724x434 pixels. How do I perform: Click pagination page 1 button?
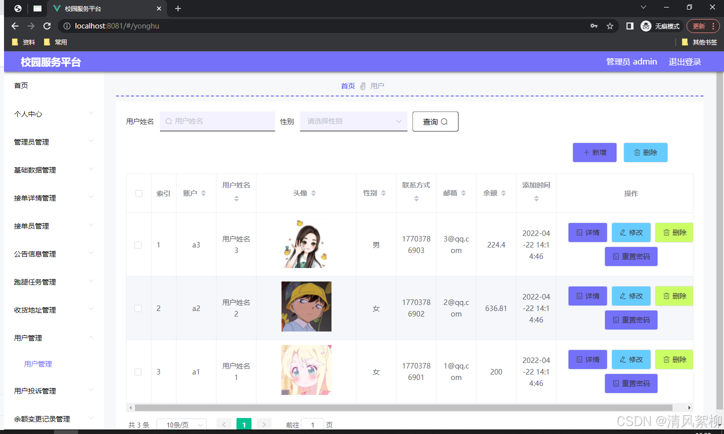(x=244, y=425)
